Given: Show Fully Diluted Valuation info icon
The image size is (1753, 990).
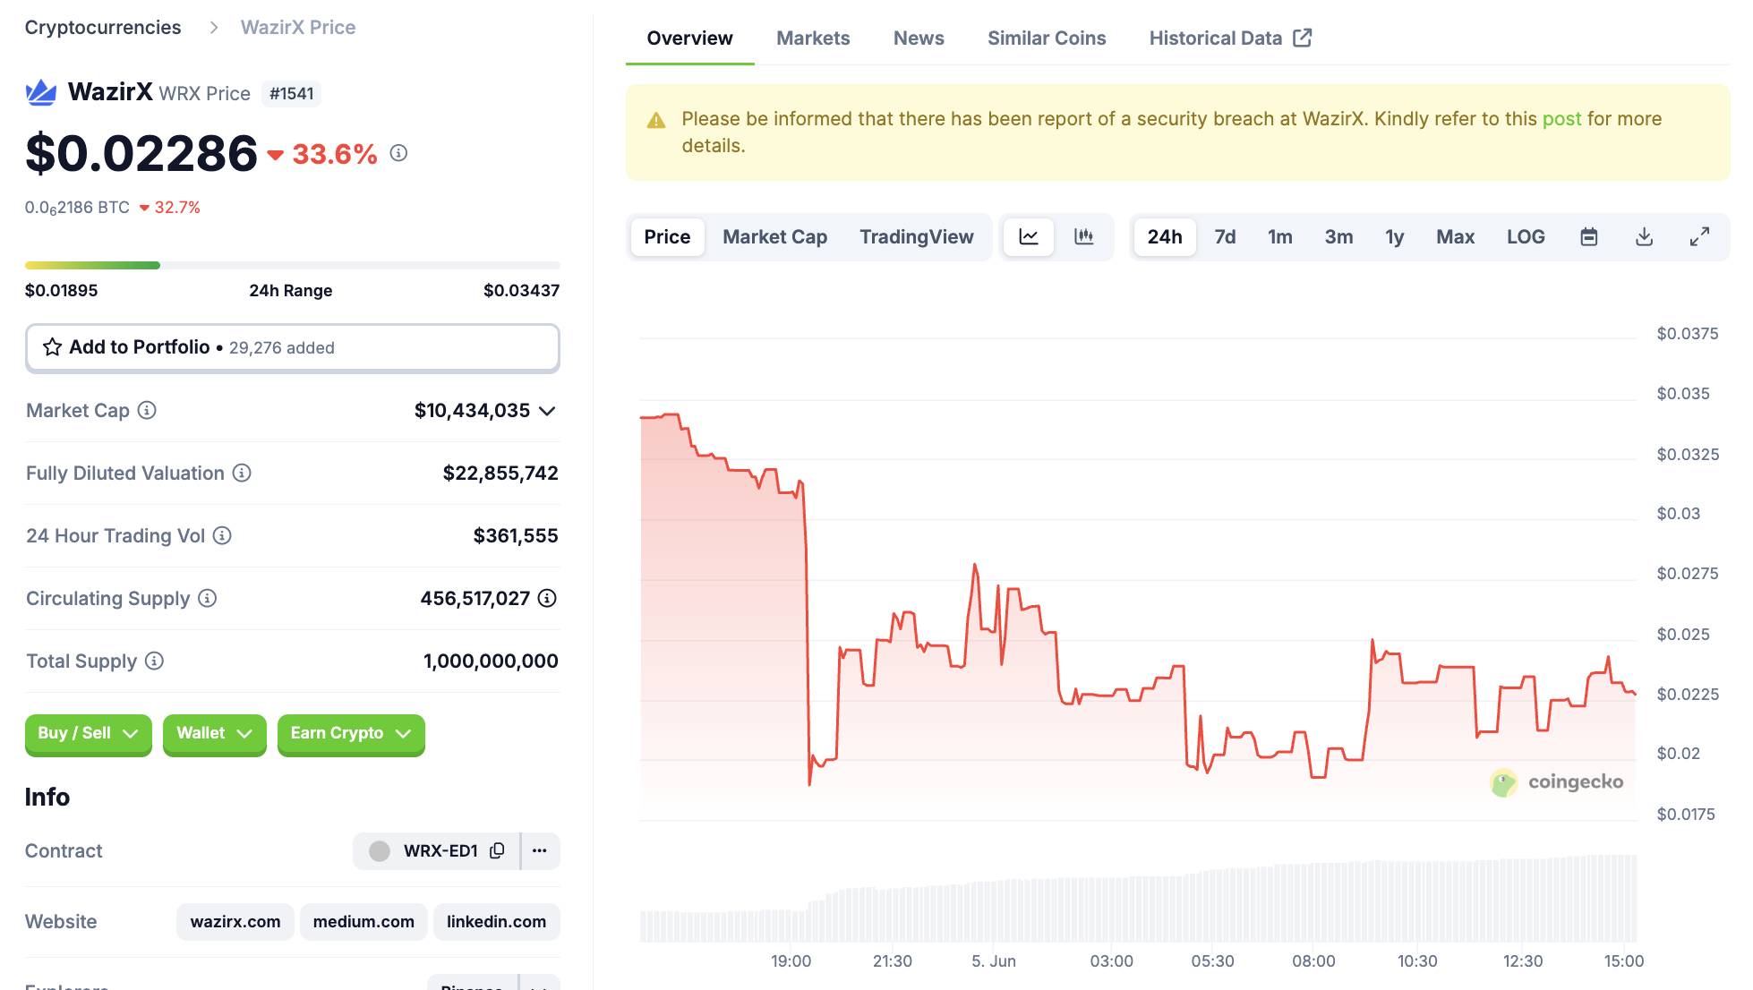Looking at the screenshot, I should coord(242,473).
